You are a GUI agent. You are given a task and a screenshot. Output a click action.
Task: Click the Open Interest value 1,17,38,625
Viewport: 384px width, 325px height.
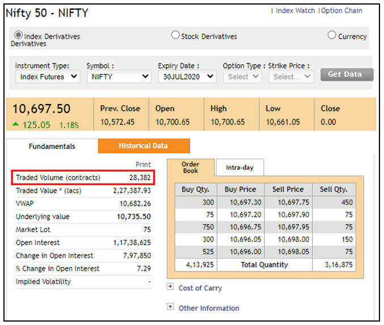[132, 243]
